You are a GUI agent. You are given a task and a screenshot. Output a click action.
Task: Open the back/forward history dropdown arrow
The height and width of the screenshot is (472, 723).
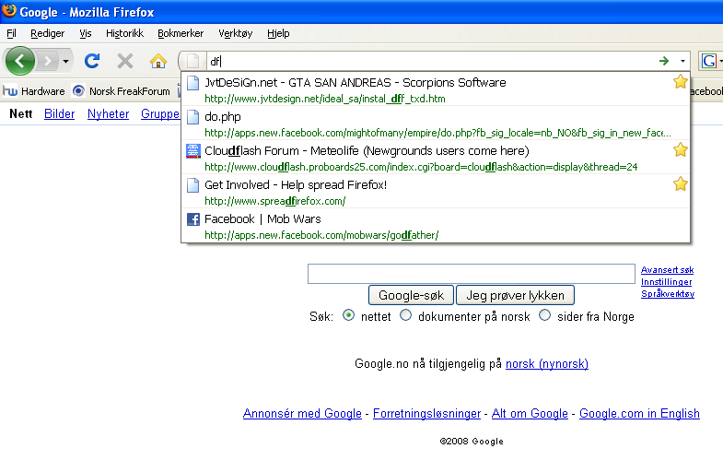tap(66, 61)
